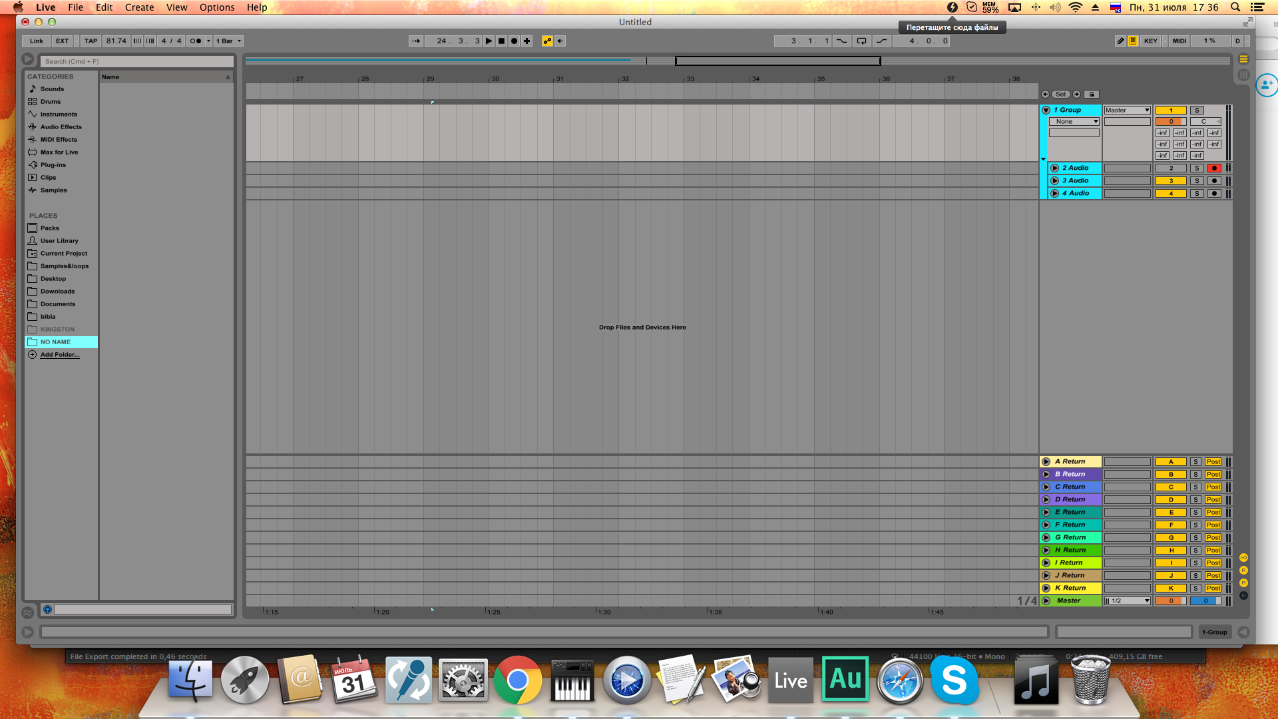Open the Create menu
1278x719 pixels.
click(x=139, y=7)
